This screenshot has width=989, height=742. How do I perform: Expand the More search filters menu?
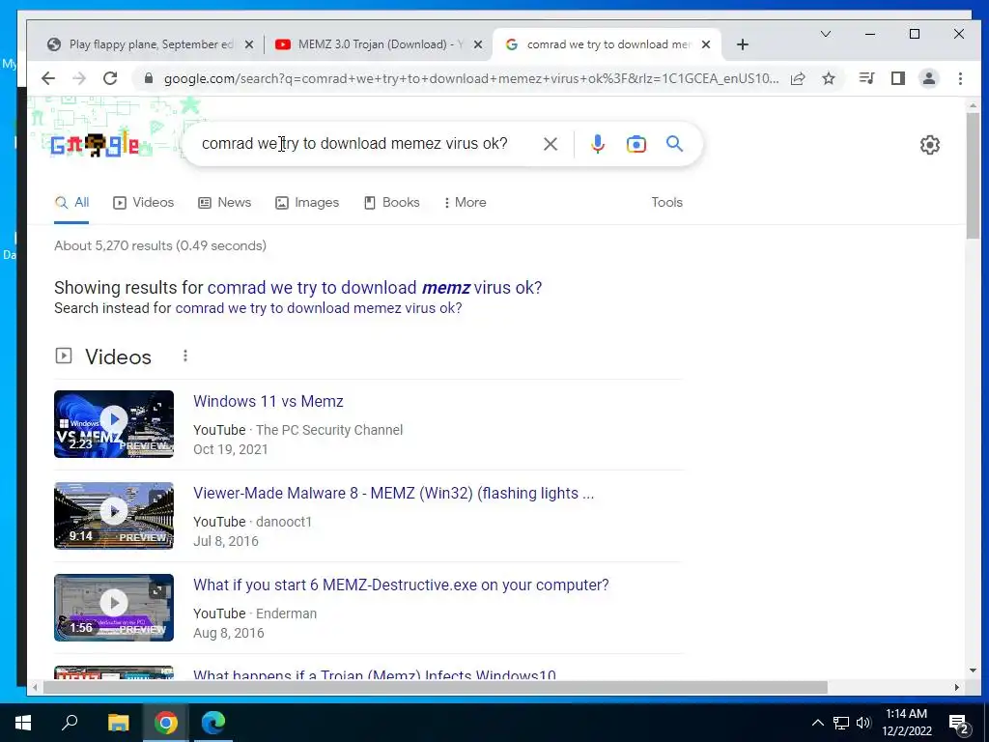[466, 203]
